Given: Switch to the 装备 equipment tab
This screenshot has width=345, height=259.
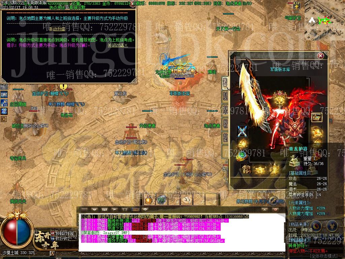Looking at the screenshot, I should 225,82.
